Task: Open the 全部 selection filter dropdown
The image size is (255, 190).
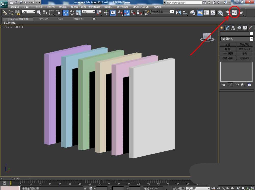Action: pos(29,12)
